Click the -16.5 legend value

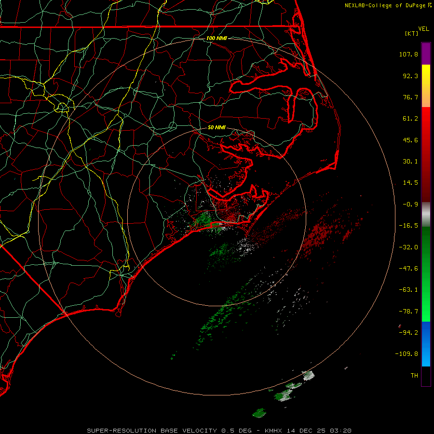[x=408, y=226]
